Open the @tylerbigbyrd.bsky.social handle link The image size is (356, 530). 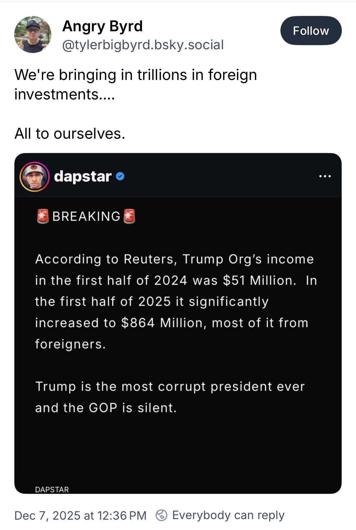pos(143,45)
